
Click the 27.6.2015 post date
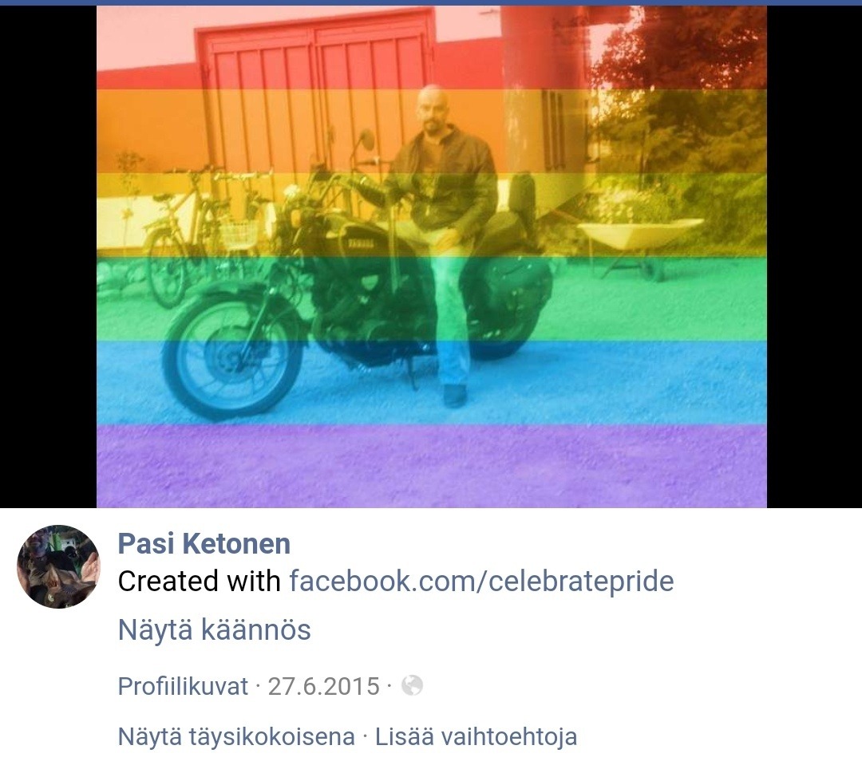pyautogui.click(x=324, y=686)
